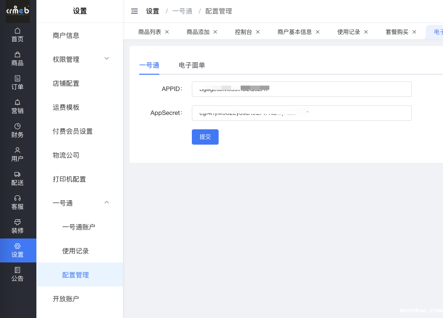Collapse sidebar with the hamburger menu icon
Image resolution: width=443 pixels, height=318 pixels.
click(x=134, y=11)
